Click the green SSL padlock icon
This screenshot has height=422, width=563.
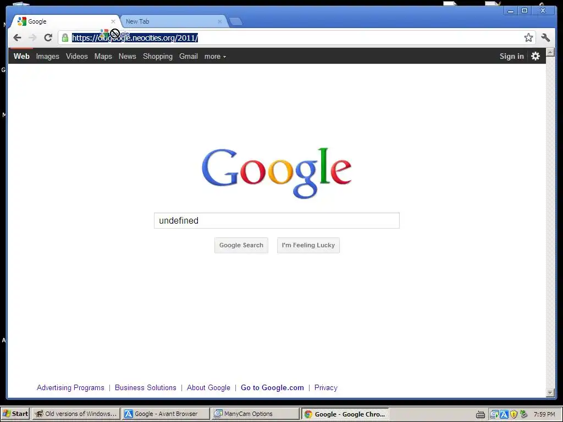coord(65,38)
